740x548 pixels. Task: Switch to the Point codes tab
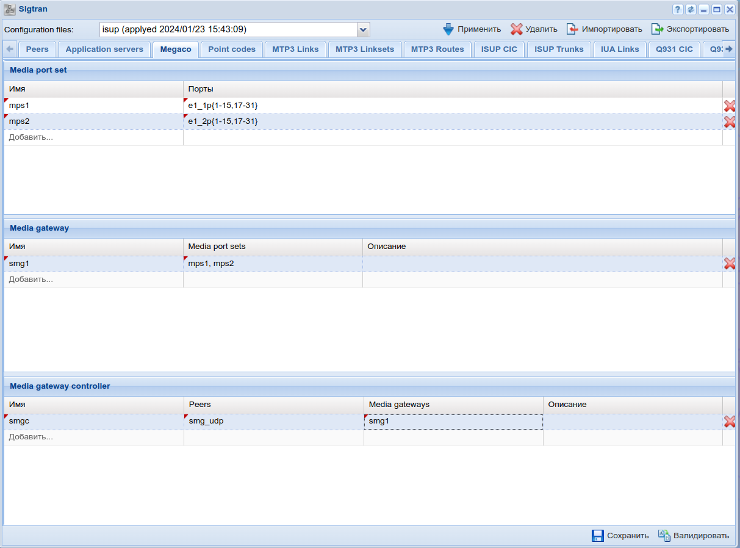[x=232, y=49]
